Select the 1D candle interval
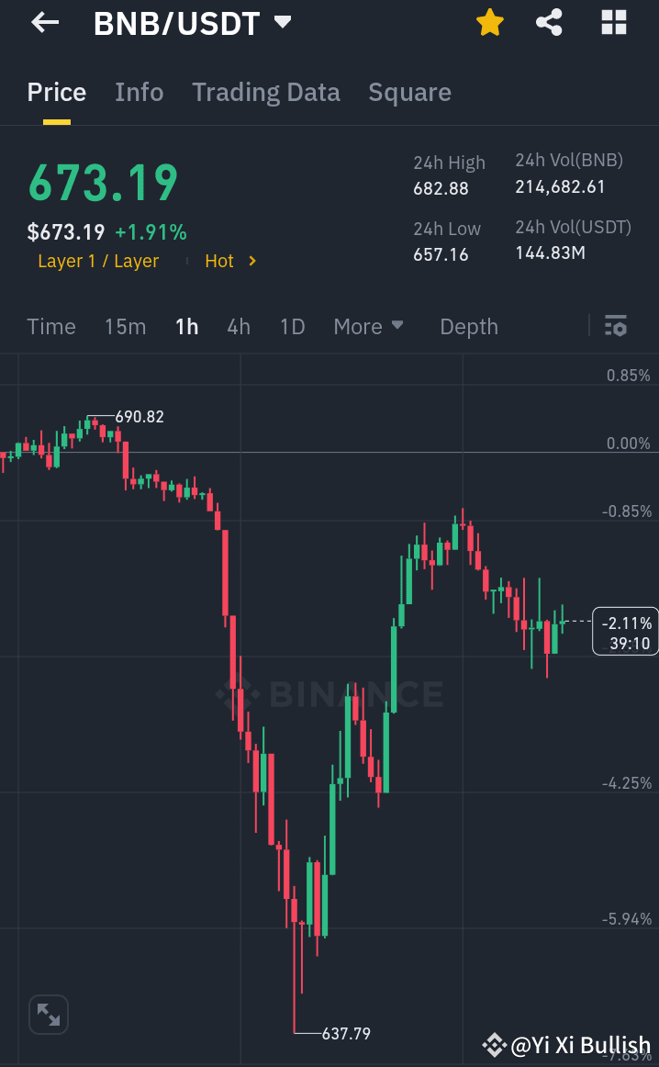 291,326
